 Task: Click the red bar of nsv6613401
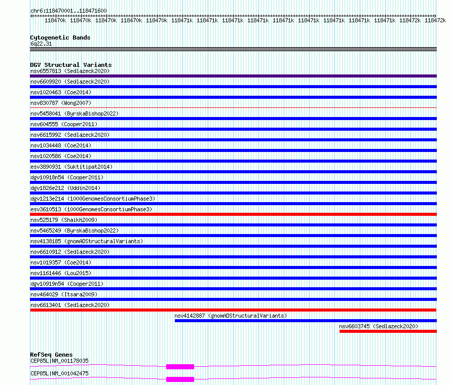[x=233, y=310]
